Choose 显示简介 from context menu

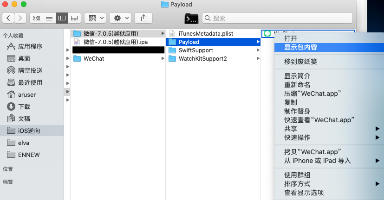329,76
